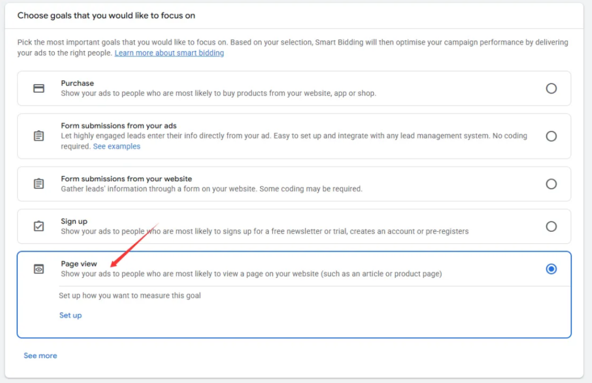The width and height of the screenshot is (592, 383).
Task: Click the clipboard icon for ad form submissions
Action: point(39,136)
